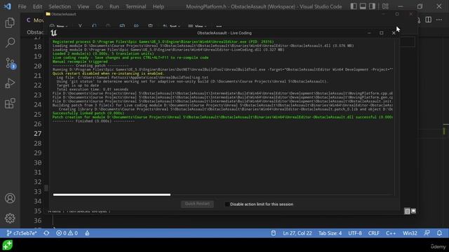Image resolution: width=449 pixels, height=252 pixels.
Task: Click the 'Quick restart disabled when re-instancing is enabled' line
Action: (108, 73)
